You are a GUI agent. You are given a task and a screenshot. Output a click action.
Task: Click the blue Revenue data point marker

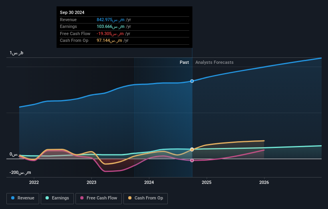pyautogui.click(x=192, y=81)
